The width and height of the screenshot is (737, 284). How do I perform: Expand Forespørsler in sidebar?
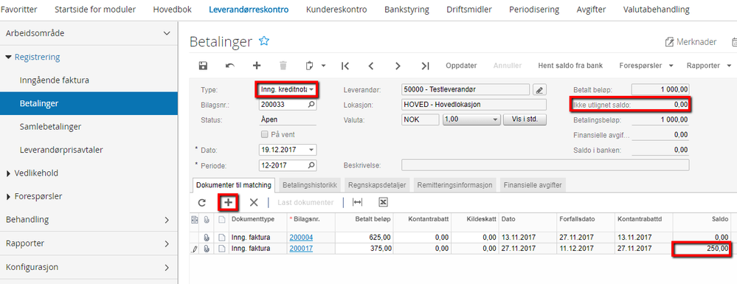8,196
